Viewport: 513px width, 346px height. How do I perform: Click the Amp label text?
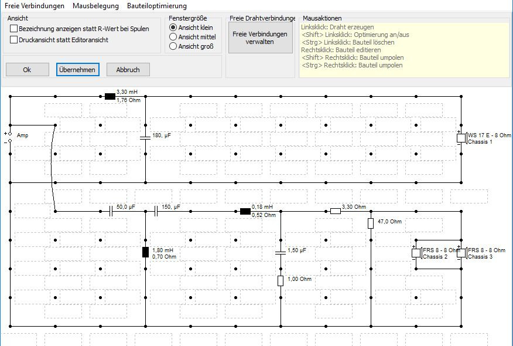[22, 135]
